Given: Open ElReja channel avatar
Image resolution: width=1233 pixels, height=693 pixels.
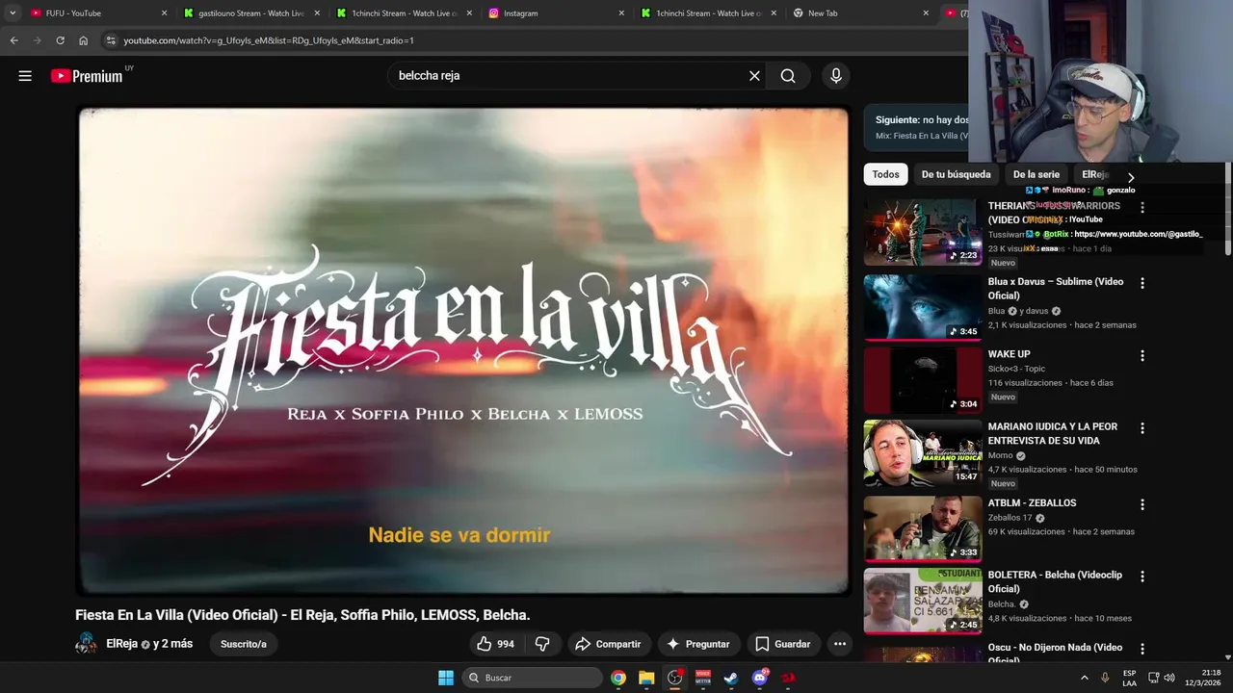Looking at the screenshot, I should [87, 644].
